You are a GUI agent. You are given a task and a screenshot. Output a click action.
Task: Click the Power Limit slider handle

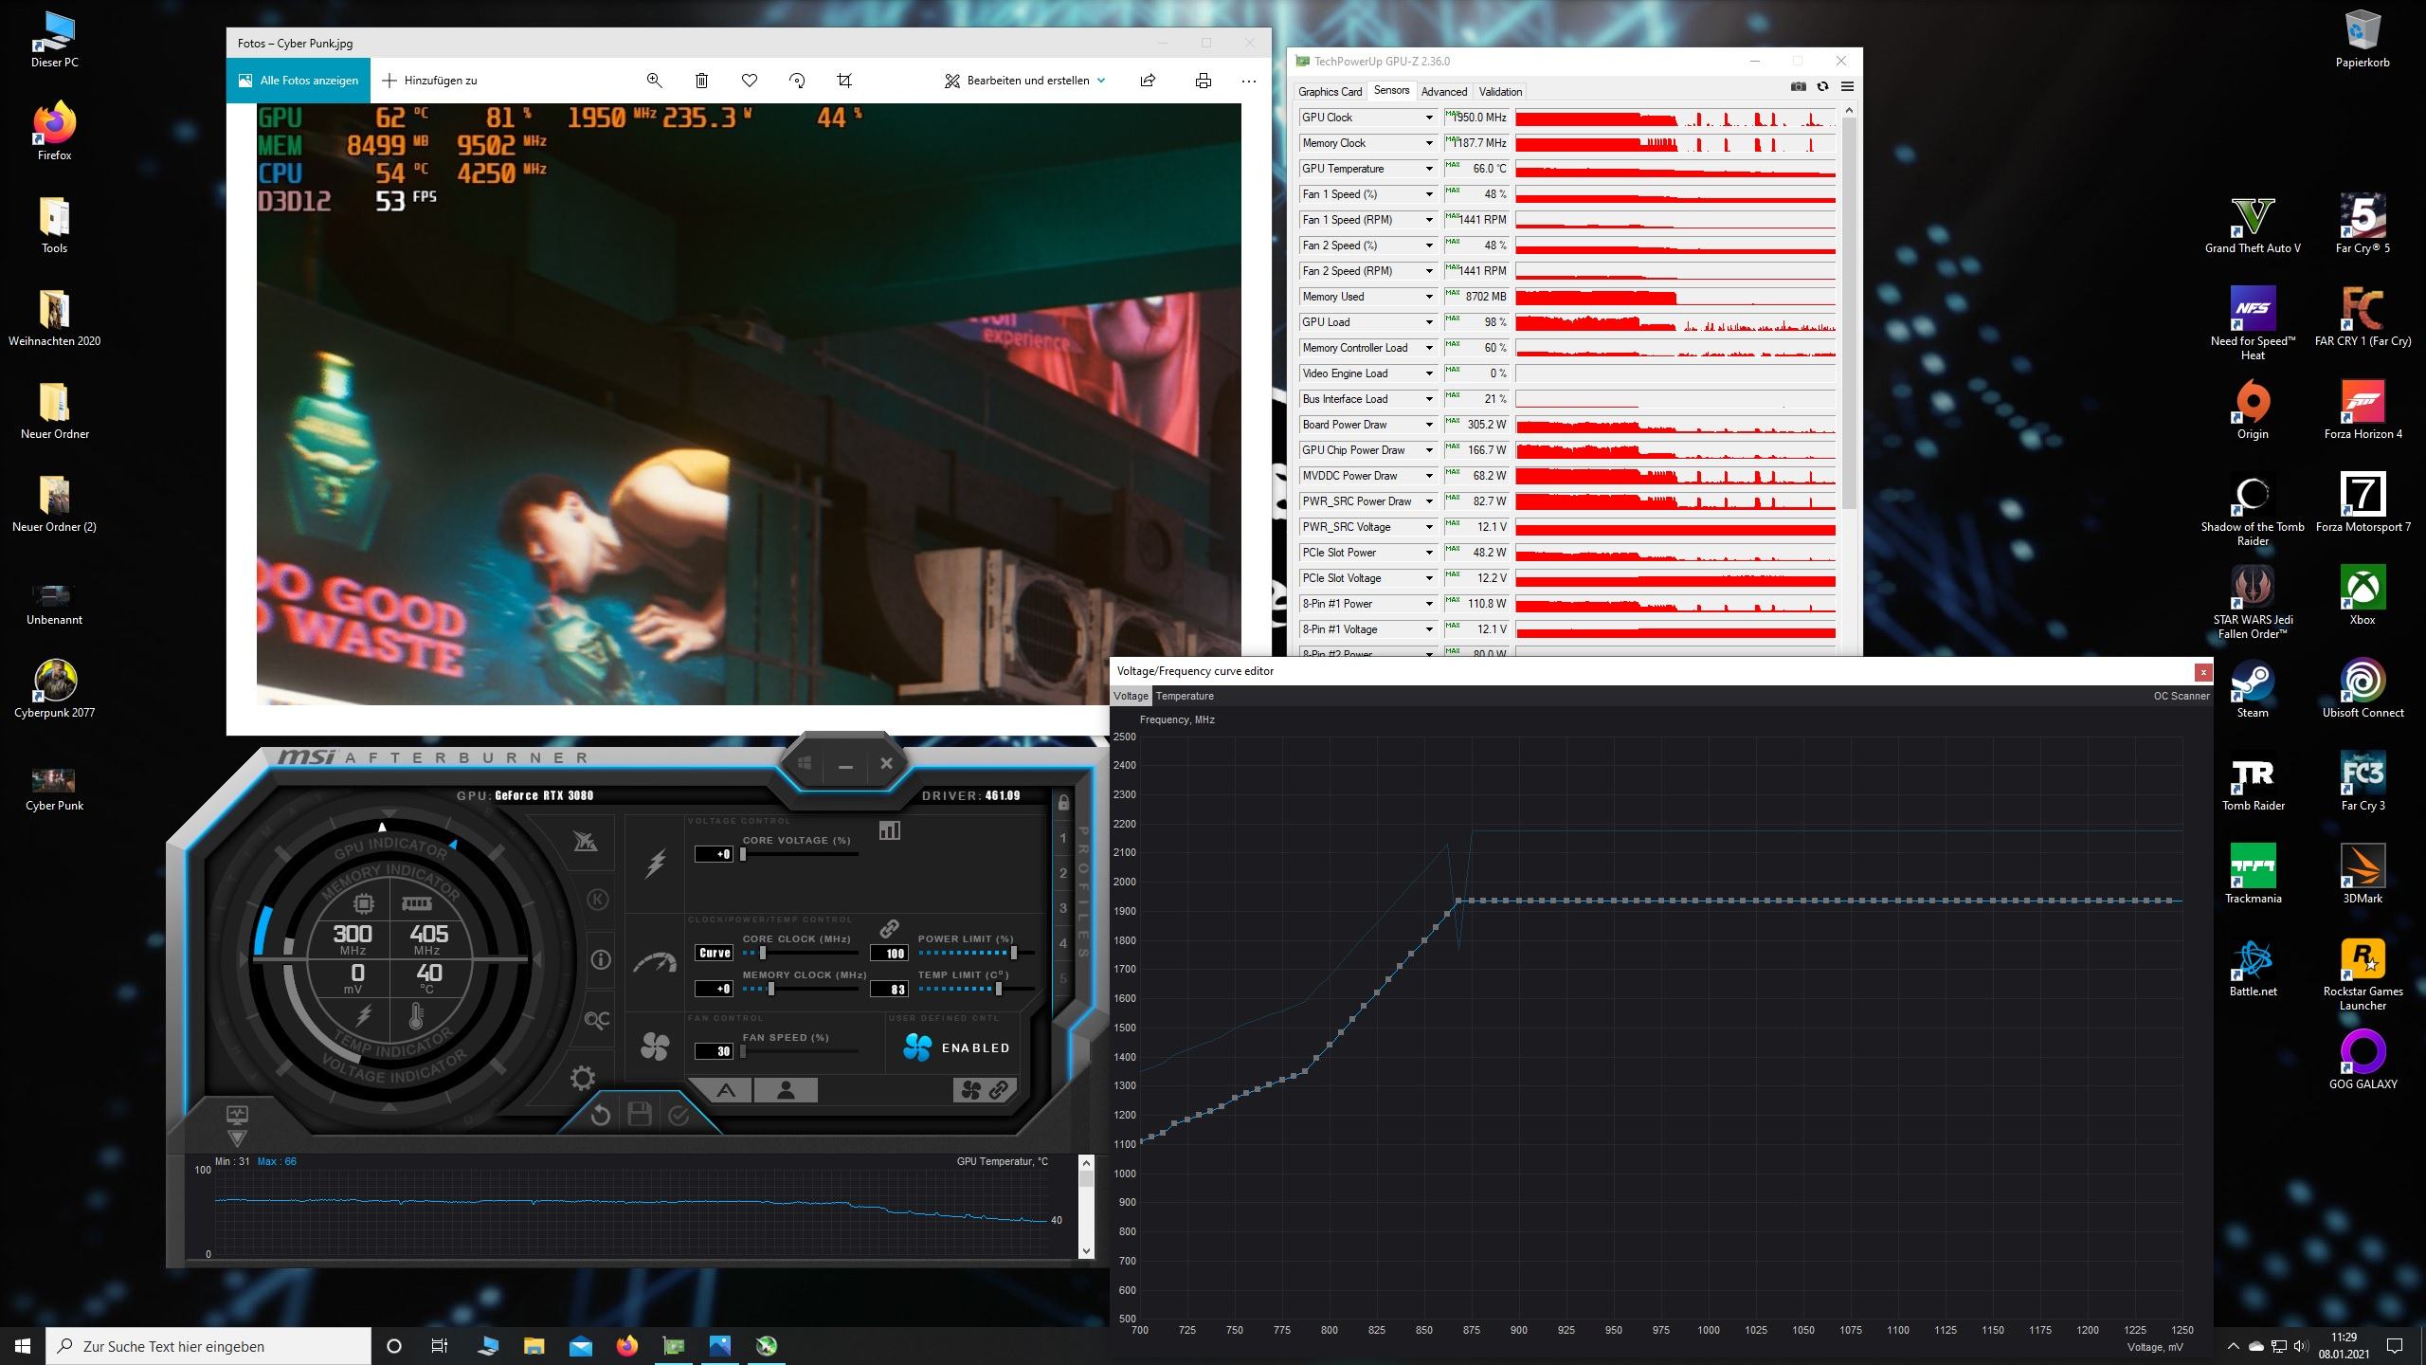click(1013, 953)
